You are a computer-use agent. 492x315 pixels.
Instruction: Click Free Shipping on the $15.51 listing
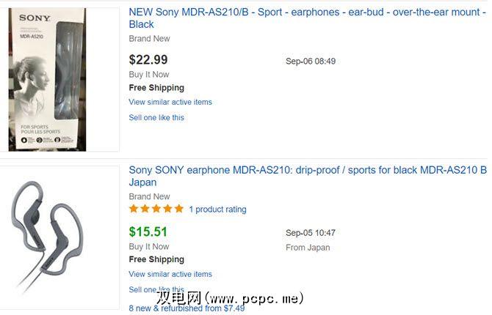(x=156, y=260)
